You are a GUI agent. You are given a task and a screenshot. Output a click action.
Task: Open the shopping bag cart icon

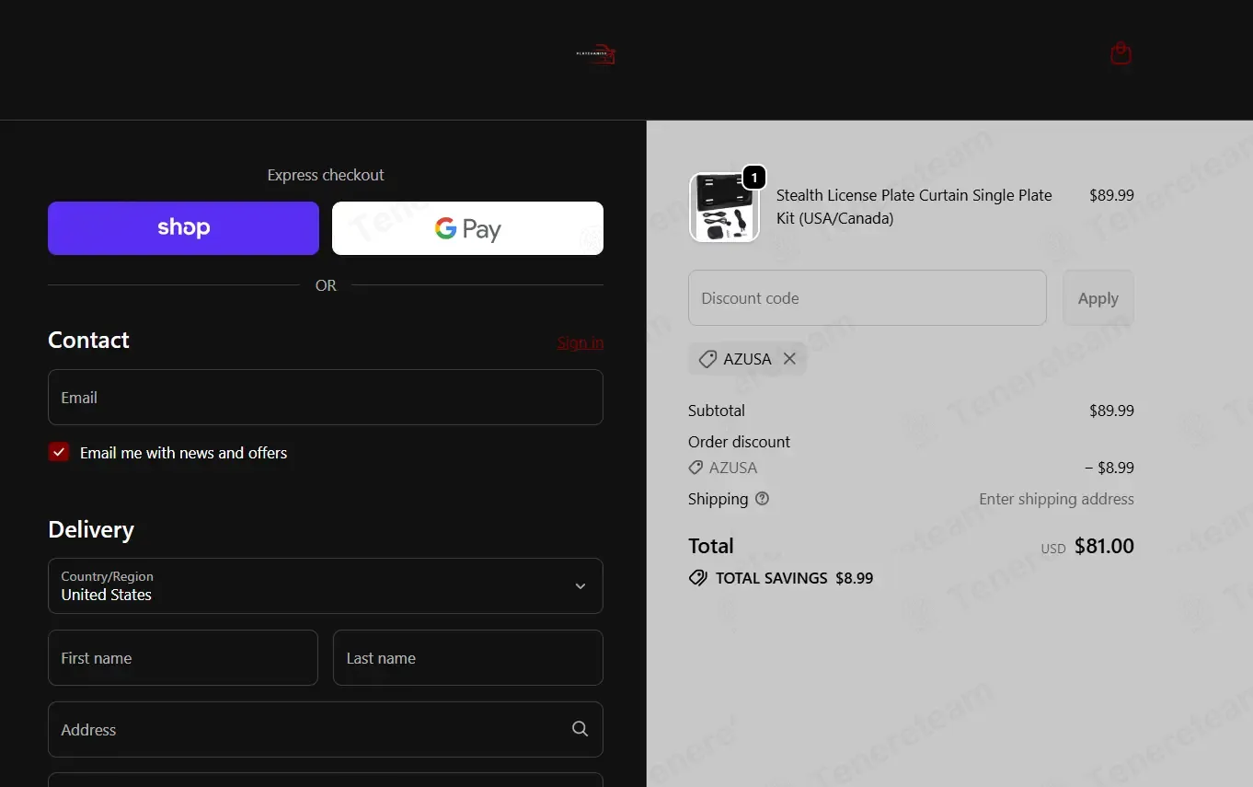point(1121,53)
